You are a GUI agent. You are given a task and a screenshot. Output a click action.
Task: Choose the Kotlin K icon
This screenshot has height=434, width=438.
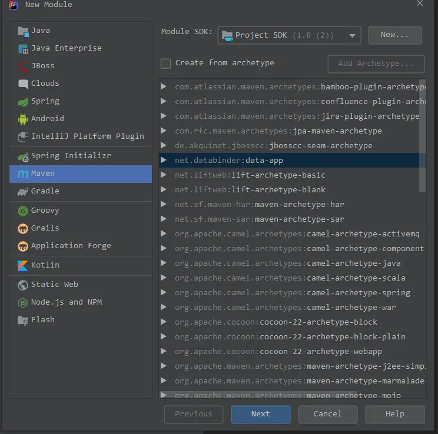(x=23, y=265)
